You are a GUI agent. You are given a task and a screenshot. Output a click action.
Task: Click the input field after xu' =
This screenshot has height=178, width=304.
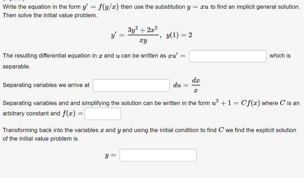tap(227, 56)
